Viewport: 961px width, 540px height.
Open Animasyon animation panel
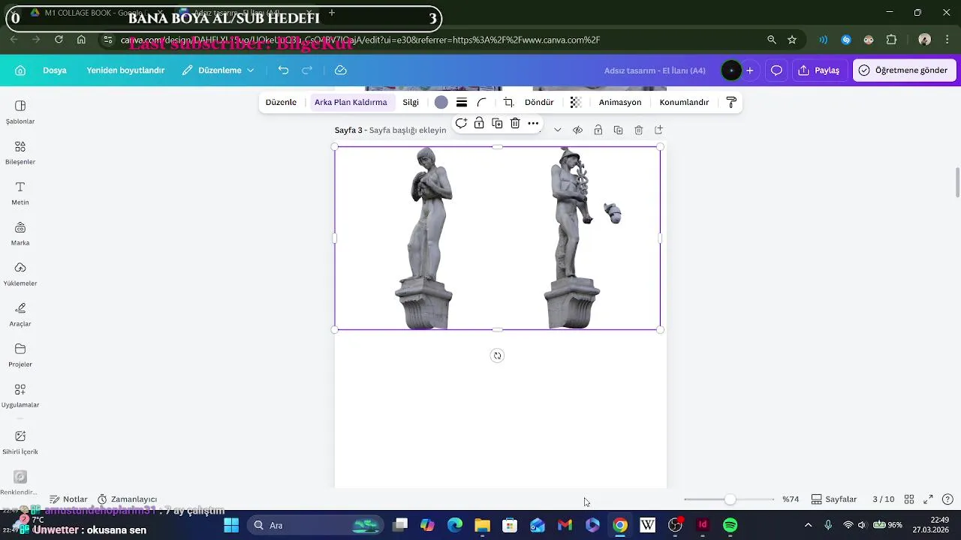point(620,102)
